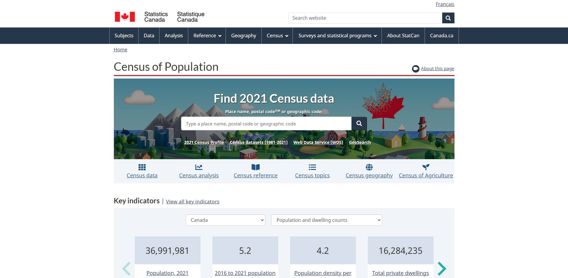Open the GeoSearch link

click(x=360, y=142)
